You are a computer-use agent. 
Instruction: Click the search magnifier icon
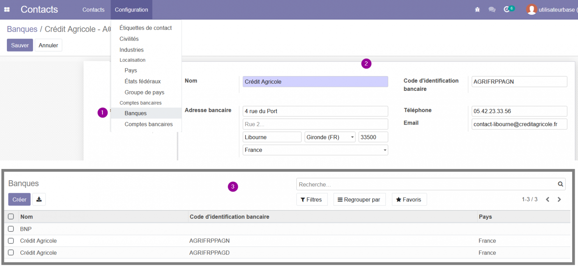coord(560,184)
